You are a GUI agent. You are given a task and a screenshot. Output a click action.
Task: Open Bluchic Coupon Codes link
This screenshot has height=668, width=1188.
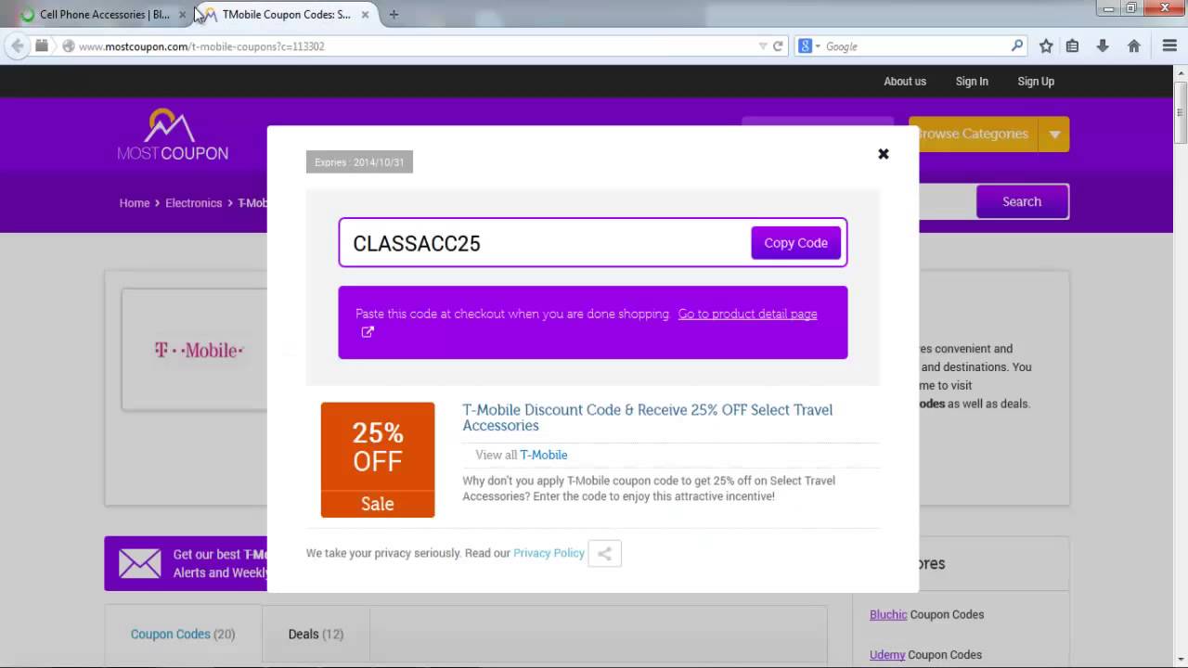point(926,614)
